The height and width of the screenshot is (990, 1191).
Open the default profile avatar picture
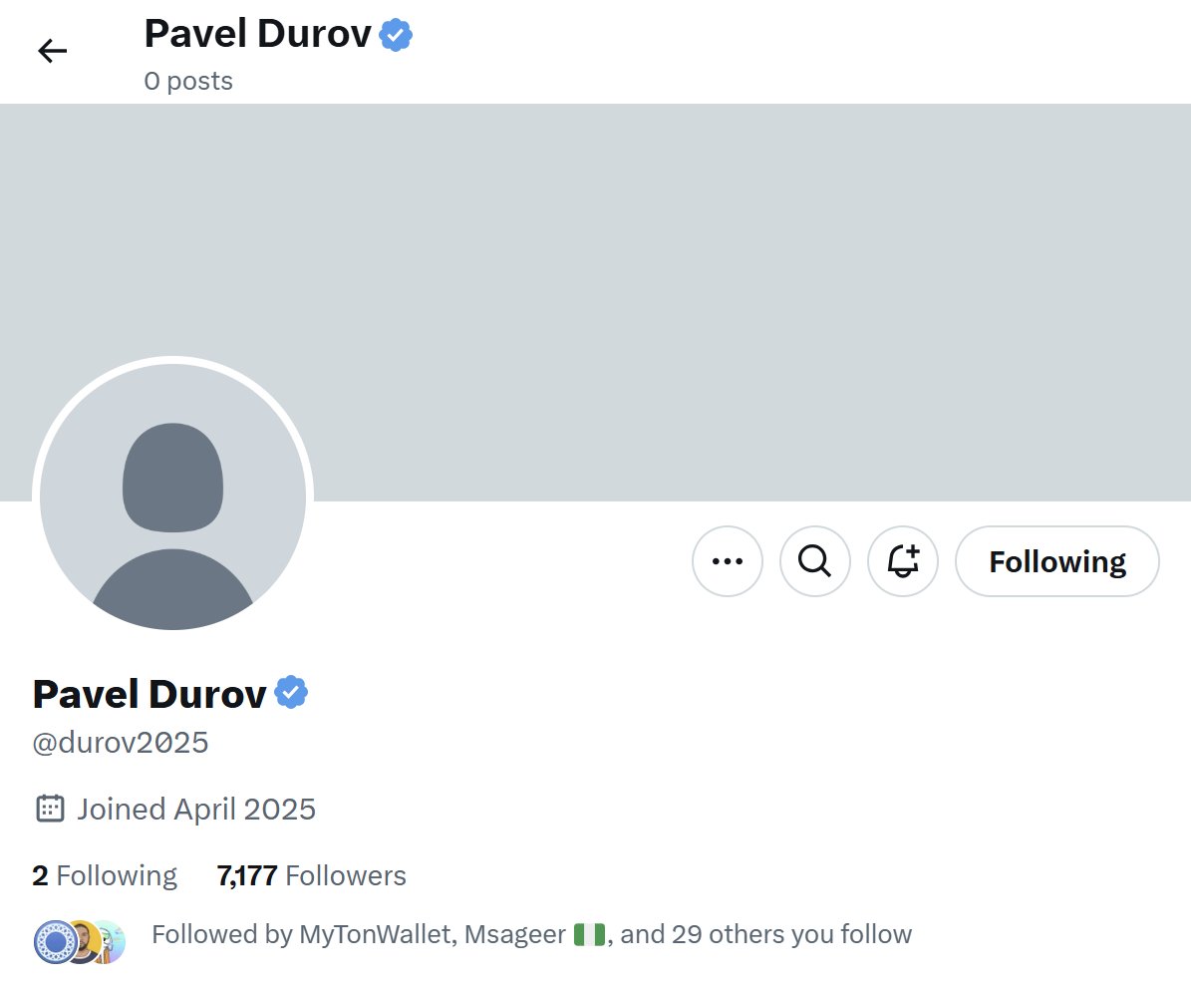coord(173,496)
